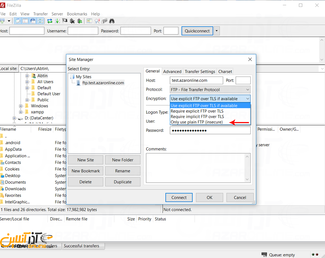This screenshot has width=325, height=258.
Task: Open the Protocol dropdown
Action: 210,90
